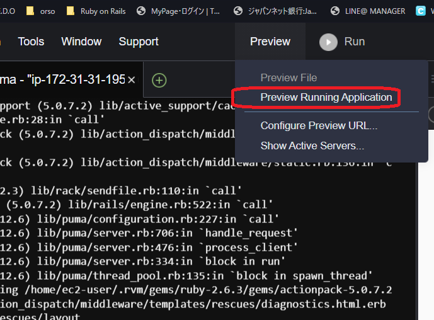Open the orso bookmark folder

(41, 11)
